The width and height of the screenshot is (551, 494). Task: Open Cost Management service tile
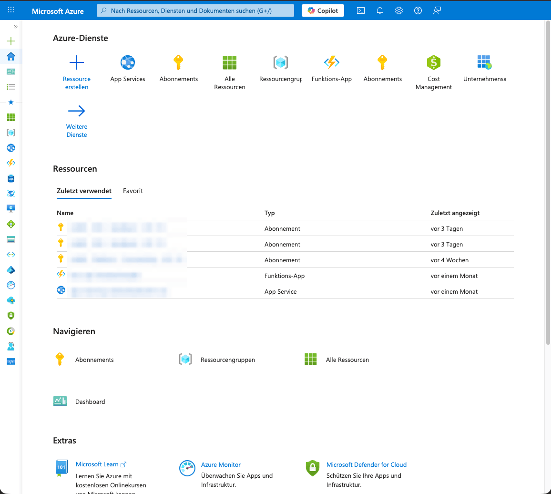click(x=433, y=72)
